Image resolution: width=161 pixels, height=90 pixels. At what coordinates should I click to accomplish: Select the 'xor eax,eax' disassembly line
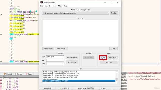pyautogui.click(x=15, y=36)
